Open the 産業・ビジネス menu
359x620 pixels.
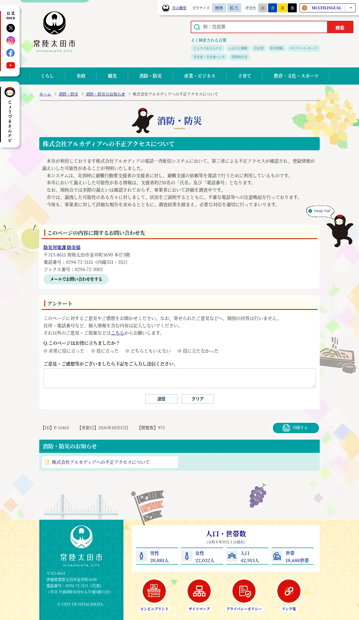coord(200,76)
